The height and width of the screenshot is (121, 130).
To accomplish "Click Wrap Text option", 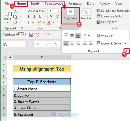I will tap(106, 36).
